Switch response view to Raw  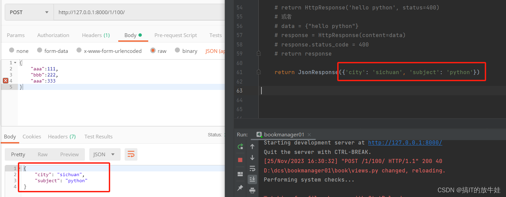tap(42, 155)
